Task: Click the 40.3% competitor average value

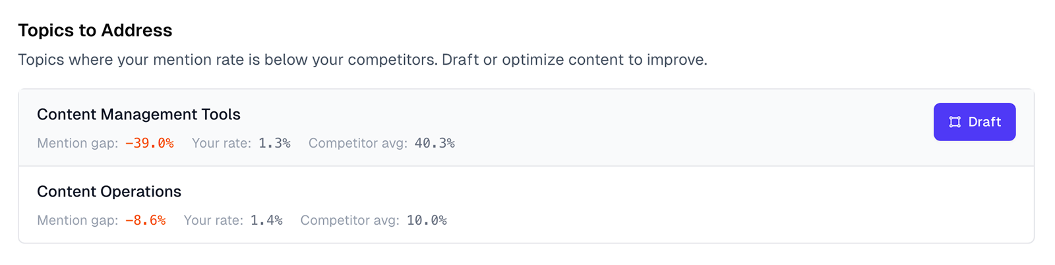Action: pyautogui.click(x=435, y=144)
